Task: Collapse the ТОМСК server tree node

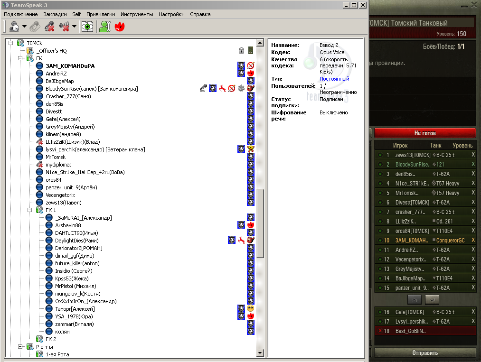Action: point(11,43)
